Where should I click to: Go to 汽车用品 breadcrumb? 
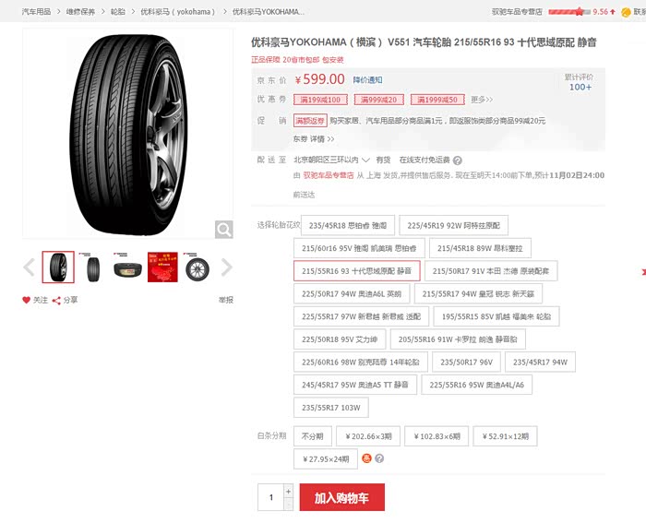36,12
